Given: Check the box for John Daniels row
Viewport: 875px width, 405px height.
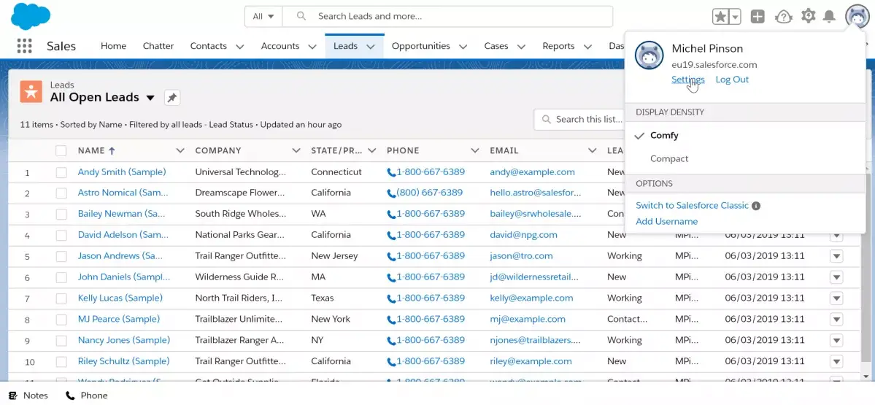Looking at the screenshot, I should click(61, 277).
